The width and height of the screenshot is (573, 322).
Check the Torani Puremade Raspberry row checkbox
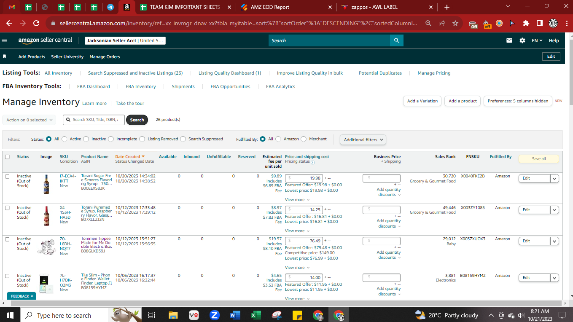click(7, 208)
